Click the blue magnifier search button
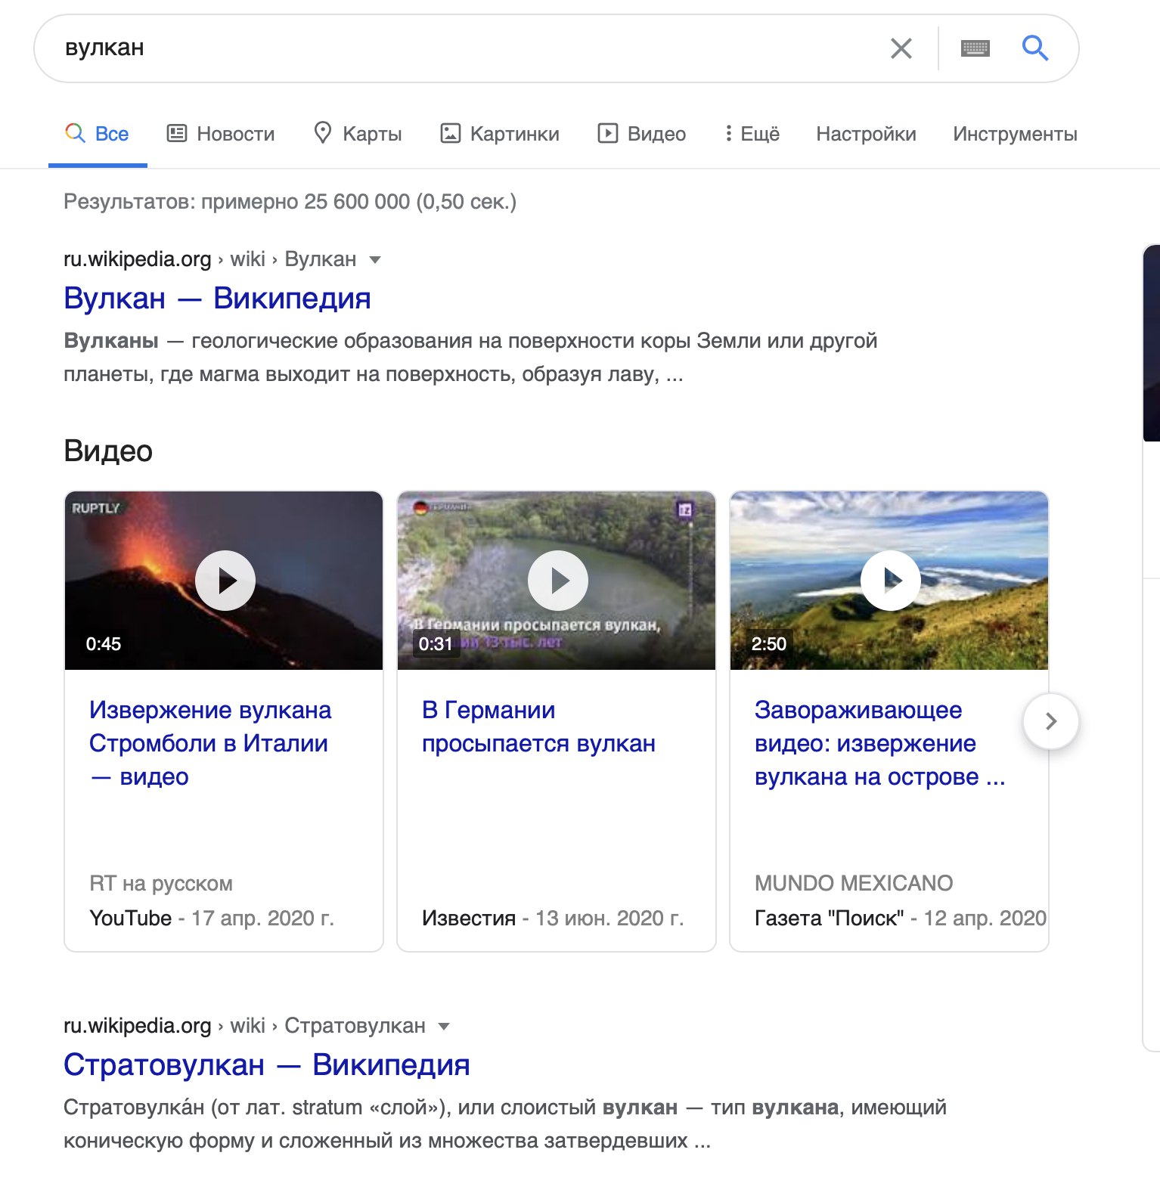The image size is (1160, 1196). pyautogui.click(x=1034, y=48)
